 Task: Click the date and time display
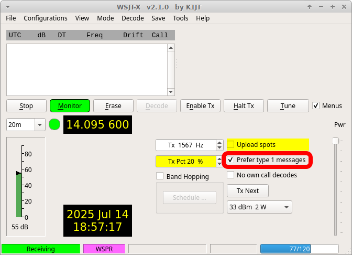click(97, 220)
